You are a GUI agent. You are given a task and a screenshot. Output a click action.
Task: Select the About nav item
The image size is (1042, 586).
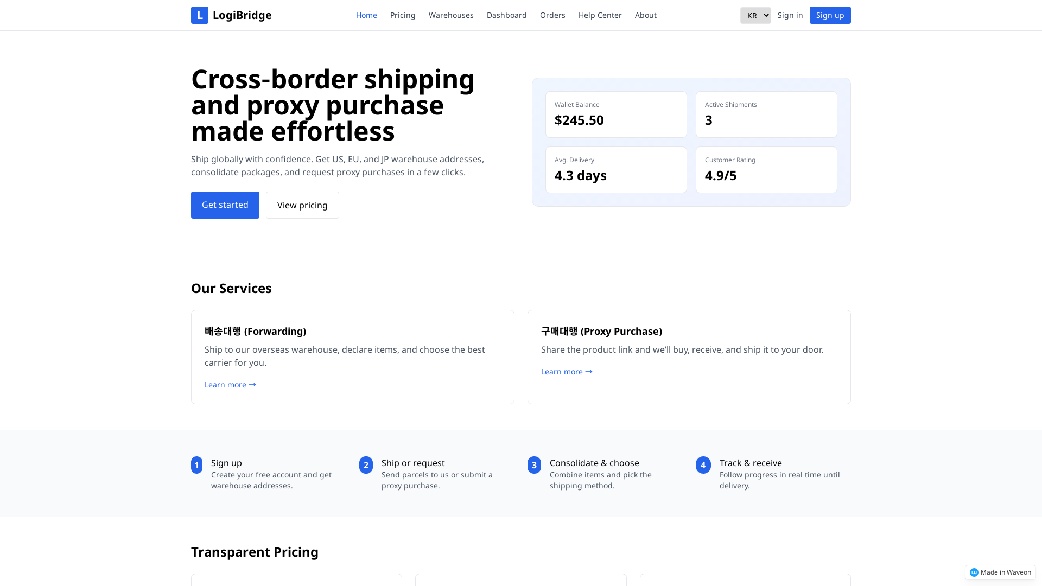tap(645, 15)
